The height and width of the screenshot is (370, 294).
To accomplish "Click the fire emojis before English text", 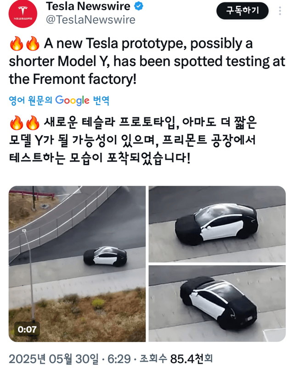I will tap(24, 44).
